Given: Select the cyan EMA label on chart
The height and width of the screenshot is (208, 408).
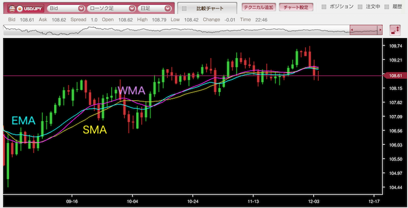Looking at the screenshot, I should click(x=23, y=121).
